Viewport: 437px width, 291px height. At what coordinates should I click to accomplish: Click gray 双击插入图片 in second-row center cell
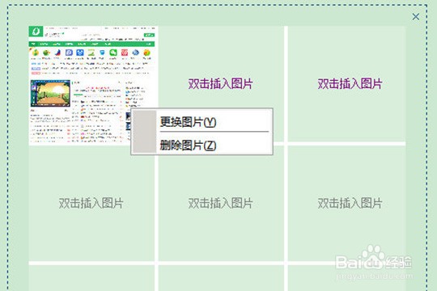click(x=220, y=203)
